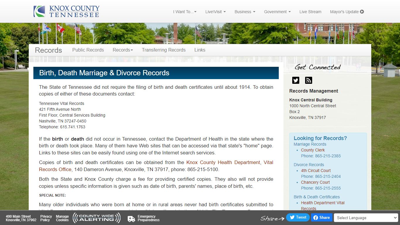
Task: Click Tennessee Vital Records address line
Action: 61,103
